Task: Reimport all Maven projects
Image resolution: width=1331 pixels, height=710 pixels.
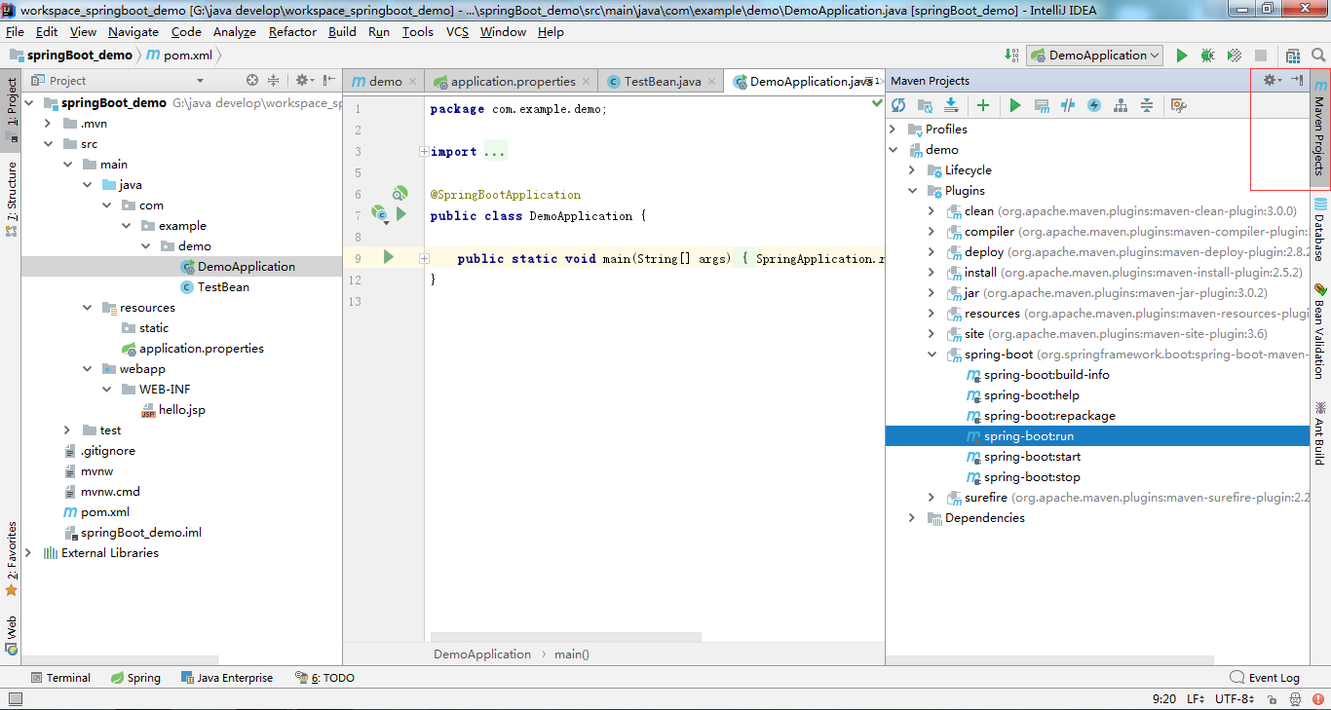Action: 898,105
